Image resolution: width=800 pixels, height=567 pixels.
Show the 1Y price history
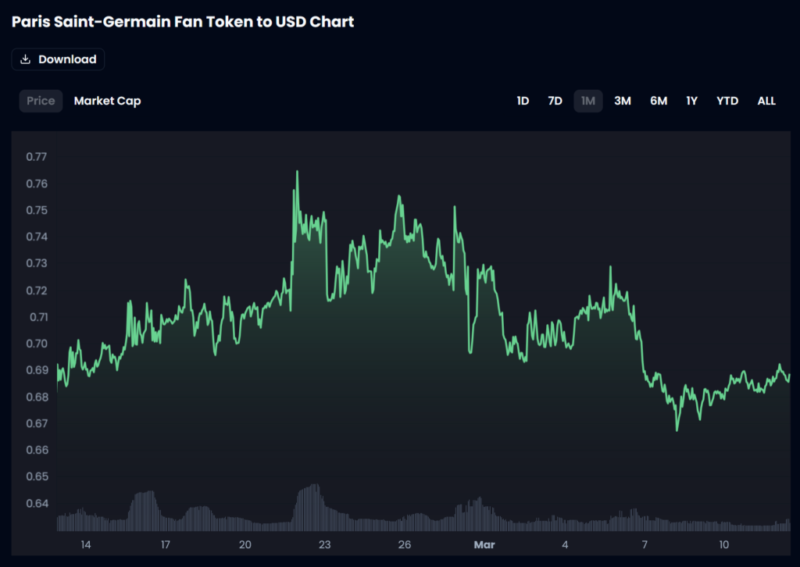tap(691, 101)
